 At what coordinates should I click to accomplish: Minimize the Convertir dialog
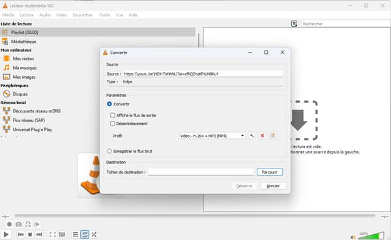[250, 53]
